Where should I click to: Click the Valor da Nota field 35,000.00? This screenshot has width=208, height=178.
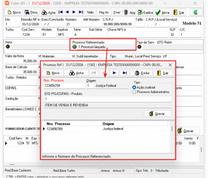click(21, 61)
